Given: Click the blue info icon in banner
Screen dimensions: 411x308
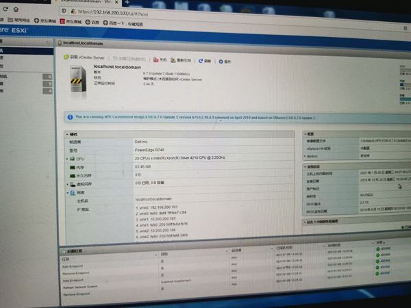Looking at the screenshot, I should pos(70,116).
